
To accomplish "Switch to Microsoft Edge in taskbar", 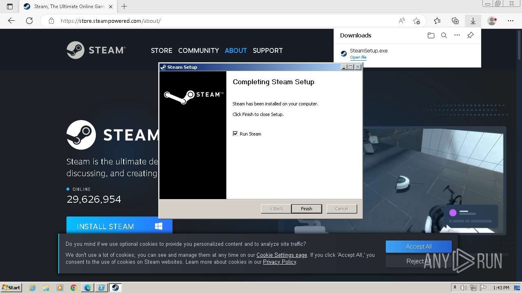I will pos(88,288).
